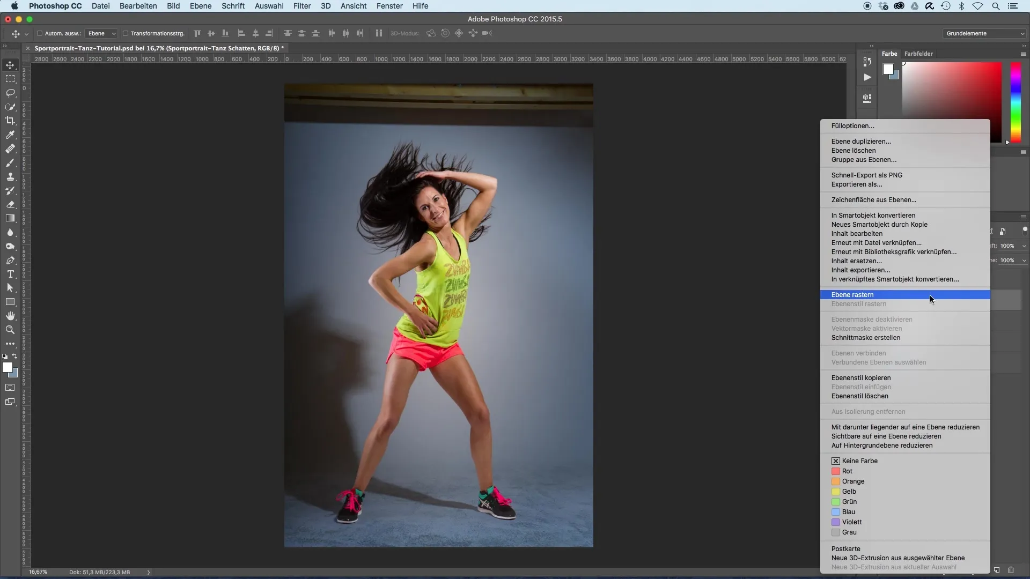Open the Bearbeiten menu
Viewport: 1030px width, 579px height.
138,6
